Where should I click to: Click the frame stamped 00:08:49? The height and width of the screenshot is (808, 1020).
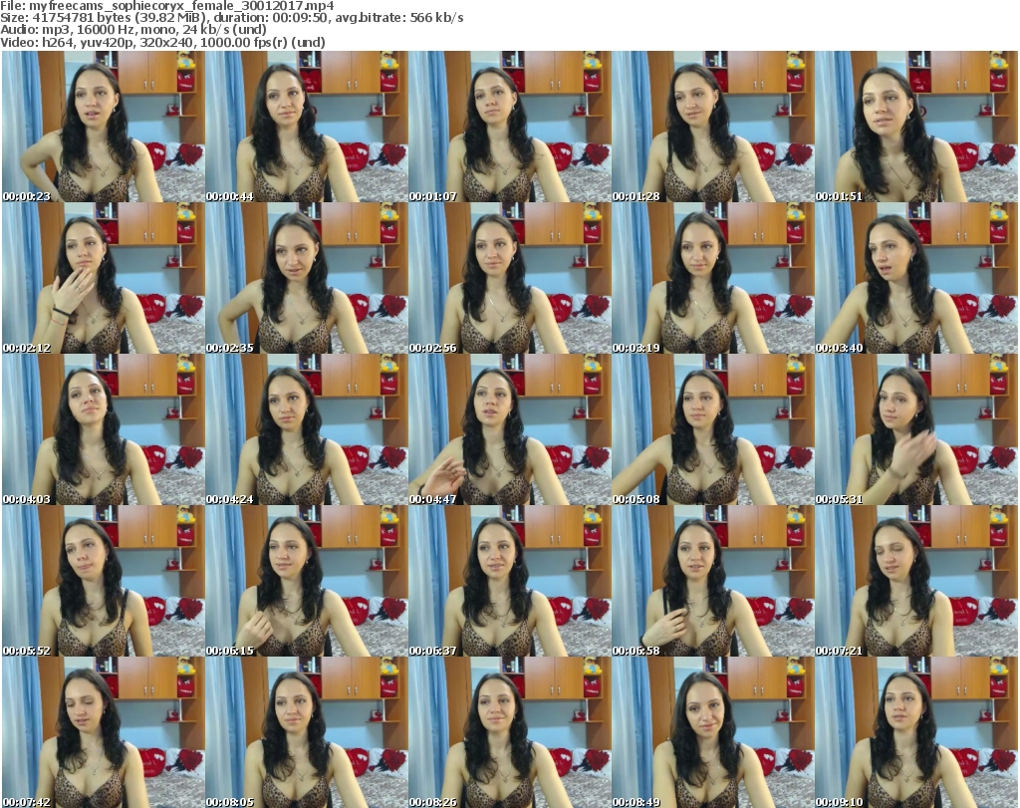[713, 732]
